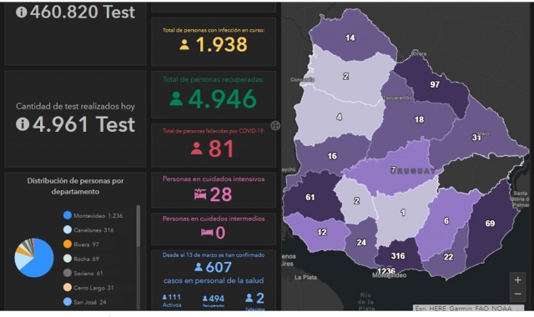Image resolution: width=534 pixels, height=317 pixels.
Task: Click the department list scrollbar
Action: pyautogui.click(x=138, y=226)
